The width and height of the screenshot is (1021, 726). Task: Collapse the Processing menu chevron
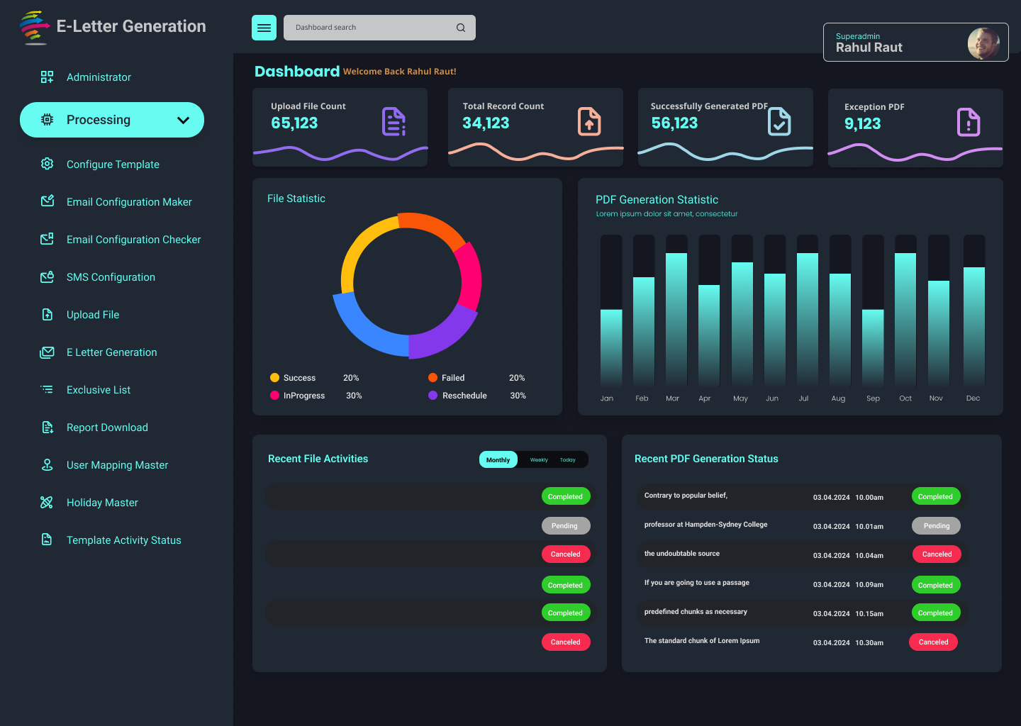[183, 120]
